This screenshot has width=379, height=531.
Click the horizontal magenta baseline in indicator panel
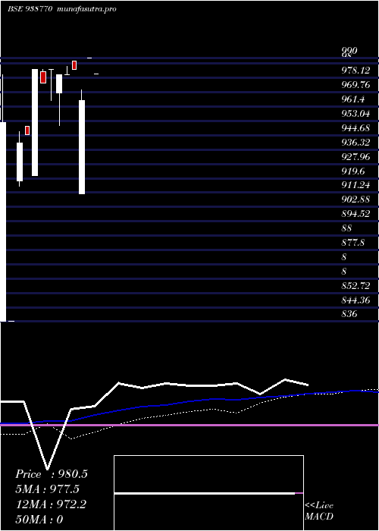pos(189,425)
